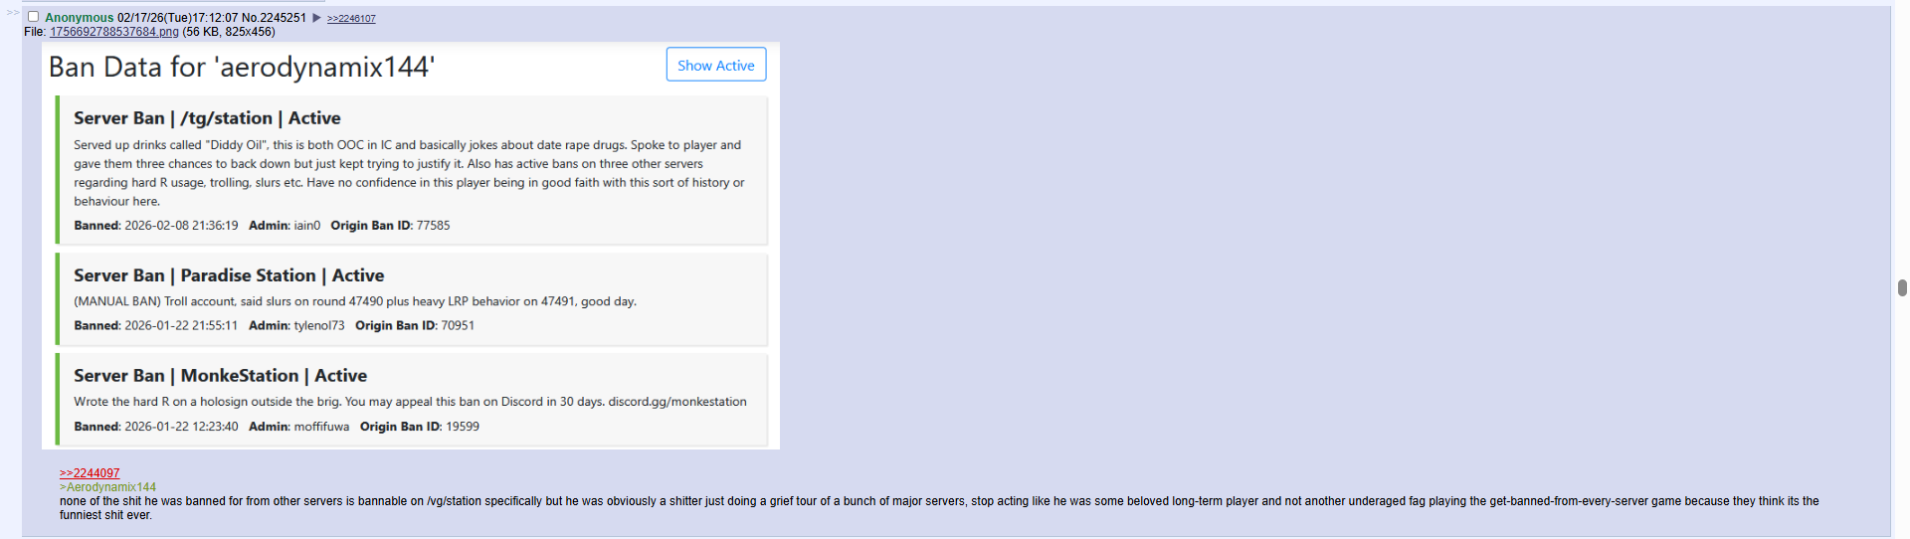This screenshot has height=539, width=1910.
Task: Click post number No.2245251
Action: tap(274, 18)
